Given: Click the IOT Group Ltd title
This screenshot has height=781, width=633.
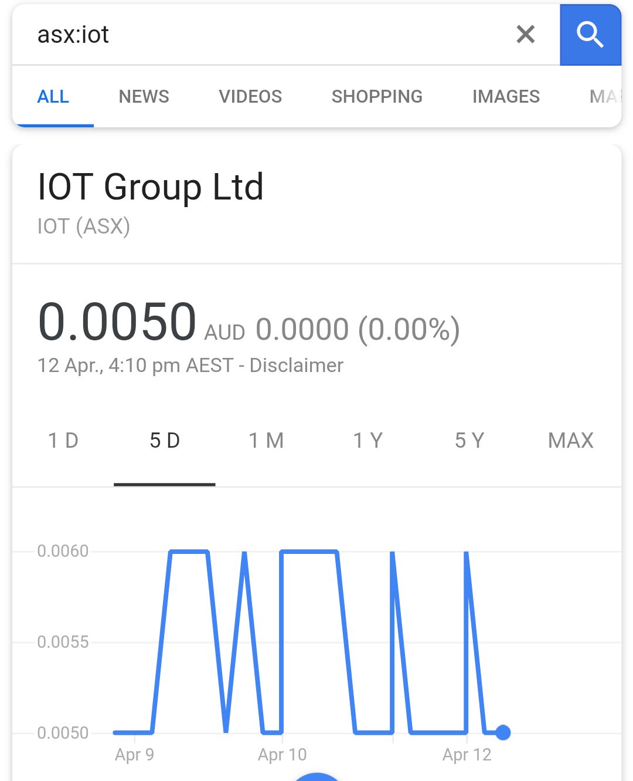Looking at the screenshot, I should [151, 187].
